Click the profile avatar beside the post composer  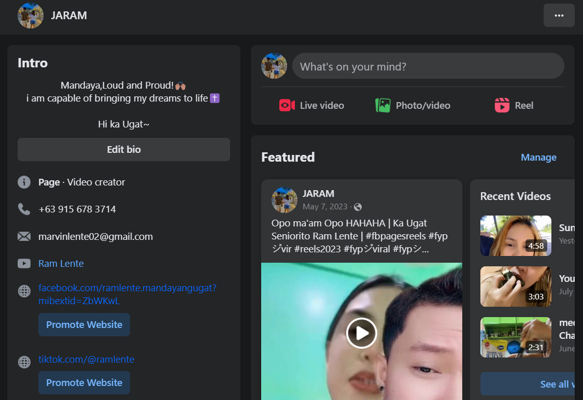pos(274,66)
